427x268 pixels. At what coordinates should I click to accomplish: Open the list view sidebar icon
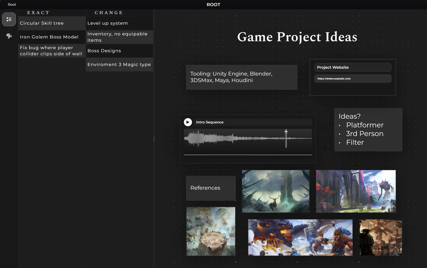(x=9, y=19)
